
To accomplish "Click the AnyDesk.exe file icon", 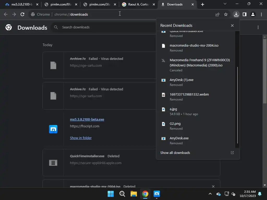I will pos(163,139).
